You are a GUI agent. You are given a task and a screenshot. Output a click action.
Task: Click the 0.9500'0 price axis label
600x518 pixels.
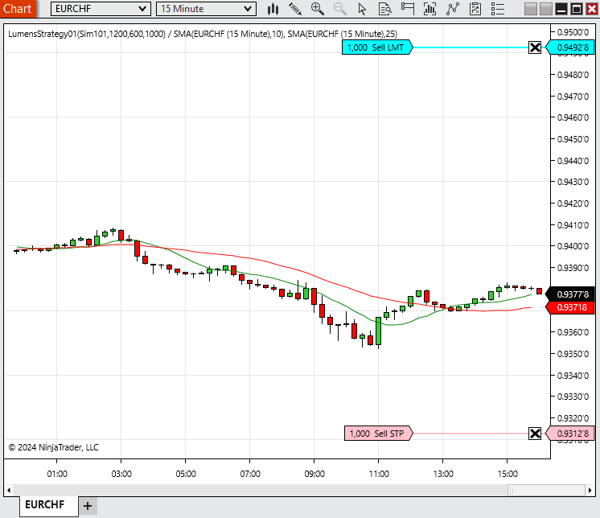(x=573, y=32)
